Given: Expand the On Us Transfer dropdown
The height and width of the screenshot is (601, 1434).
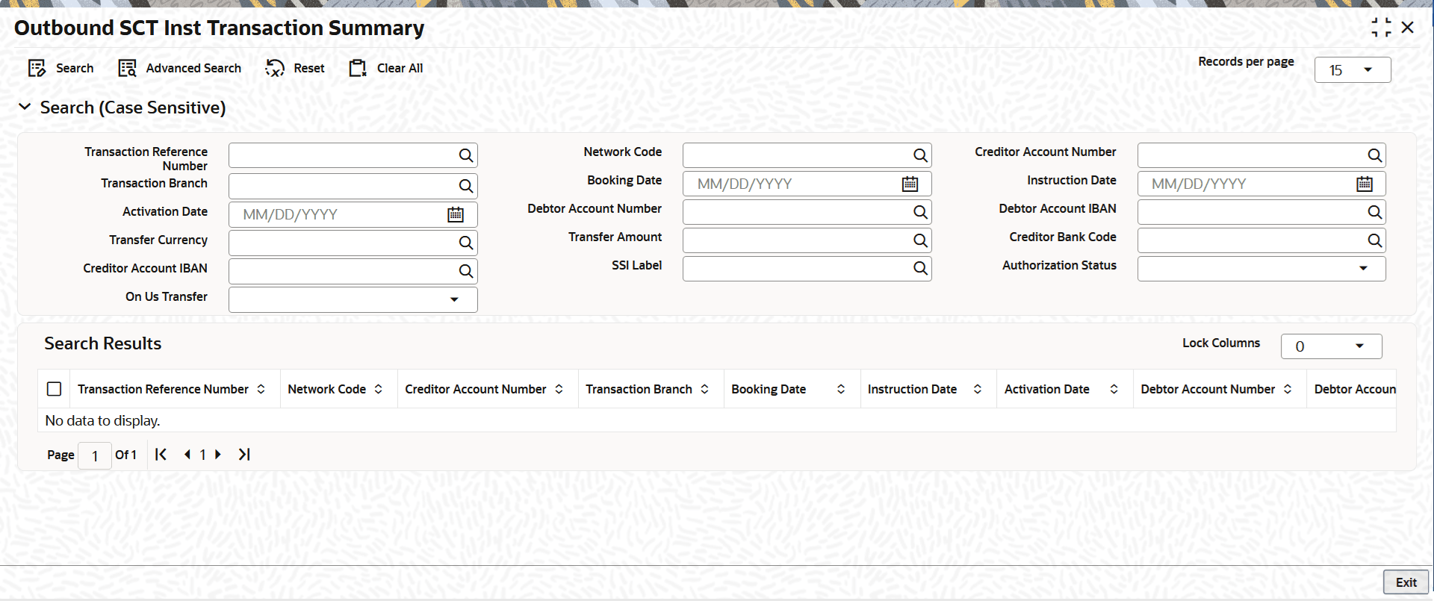Looking at the screenshot, I should pyautogui.click(x=454, y=299).
